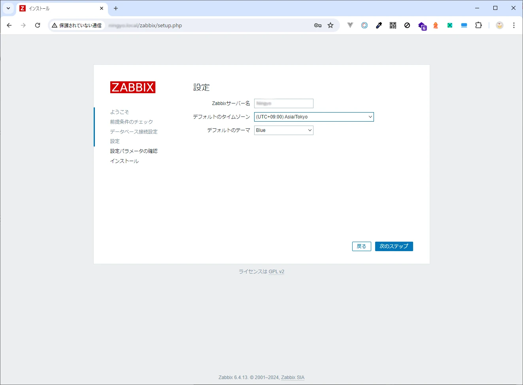Click the 設定 page heading
The width and height of the screenshot is (523, 385).
pyautogui.click(x=201, y=88)
